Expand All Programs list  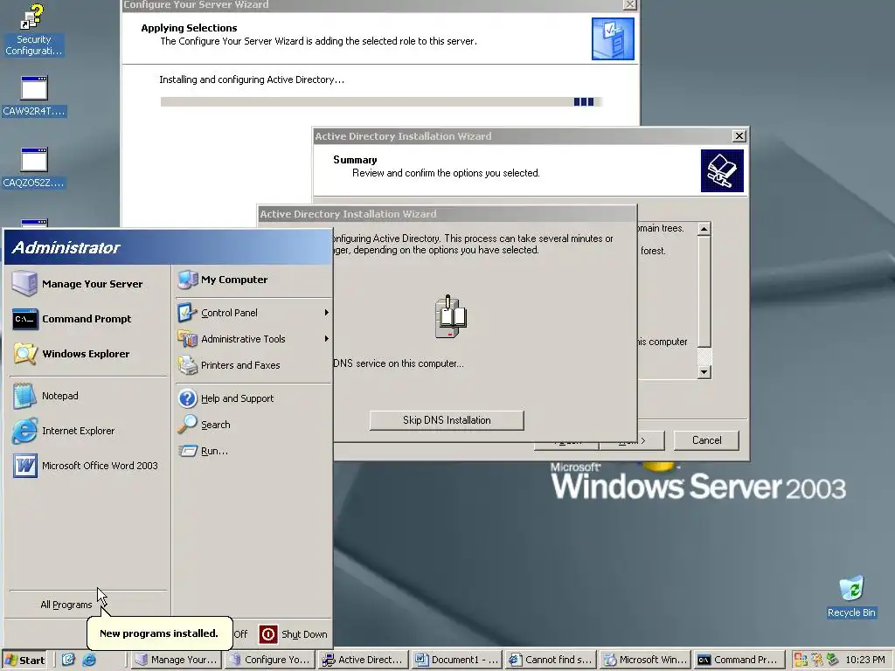[x=66, y=605]
